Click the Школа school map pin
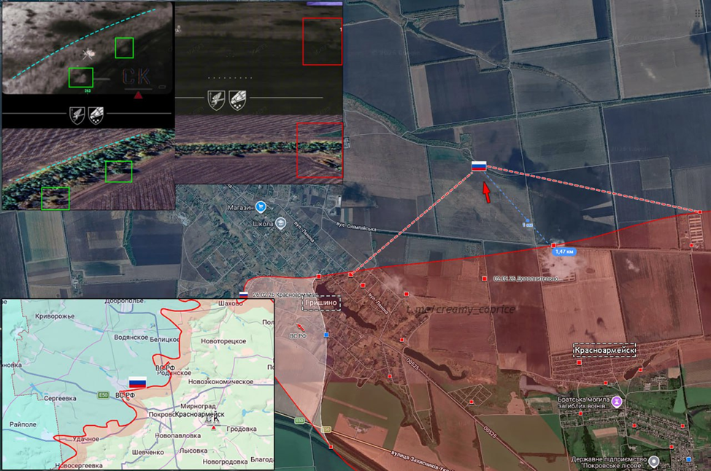This screenshot has height=471, width=711. click(281, 224)
